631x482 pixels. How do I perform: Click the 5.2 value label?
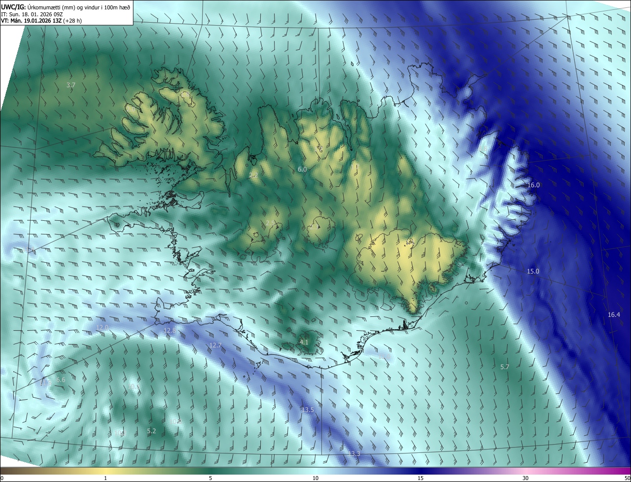click(x=151, y=431)
